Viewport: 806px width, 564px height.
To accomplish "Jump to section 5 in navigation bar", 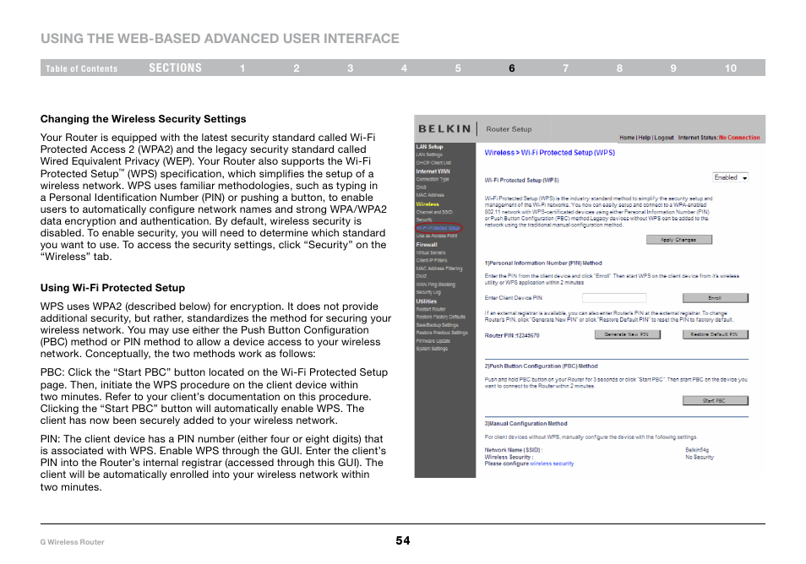I will pyautogui.click(x=458, y=68).
